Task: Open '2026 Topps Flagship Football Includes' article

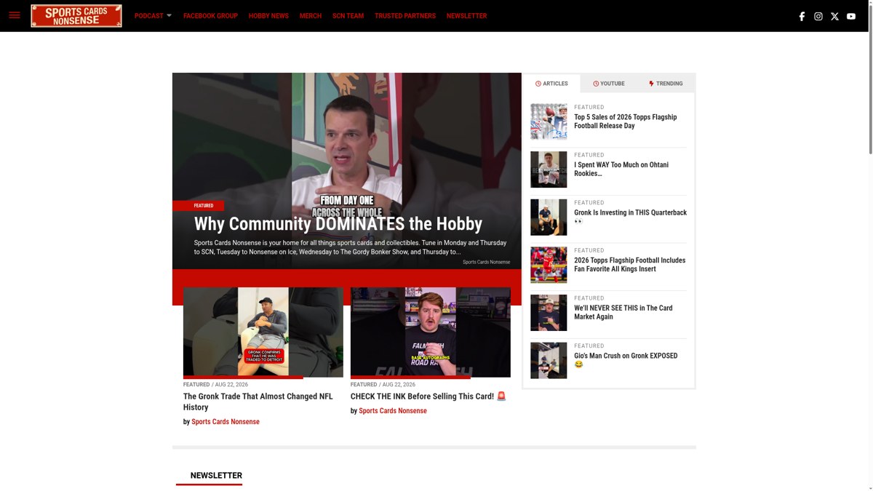Action: pyautogui.click(x=630, y=265)
